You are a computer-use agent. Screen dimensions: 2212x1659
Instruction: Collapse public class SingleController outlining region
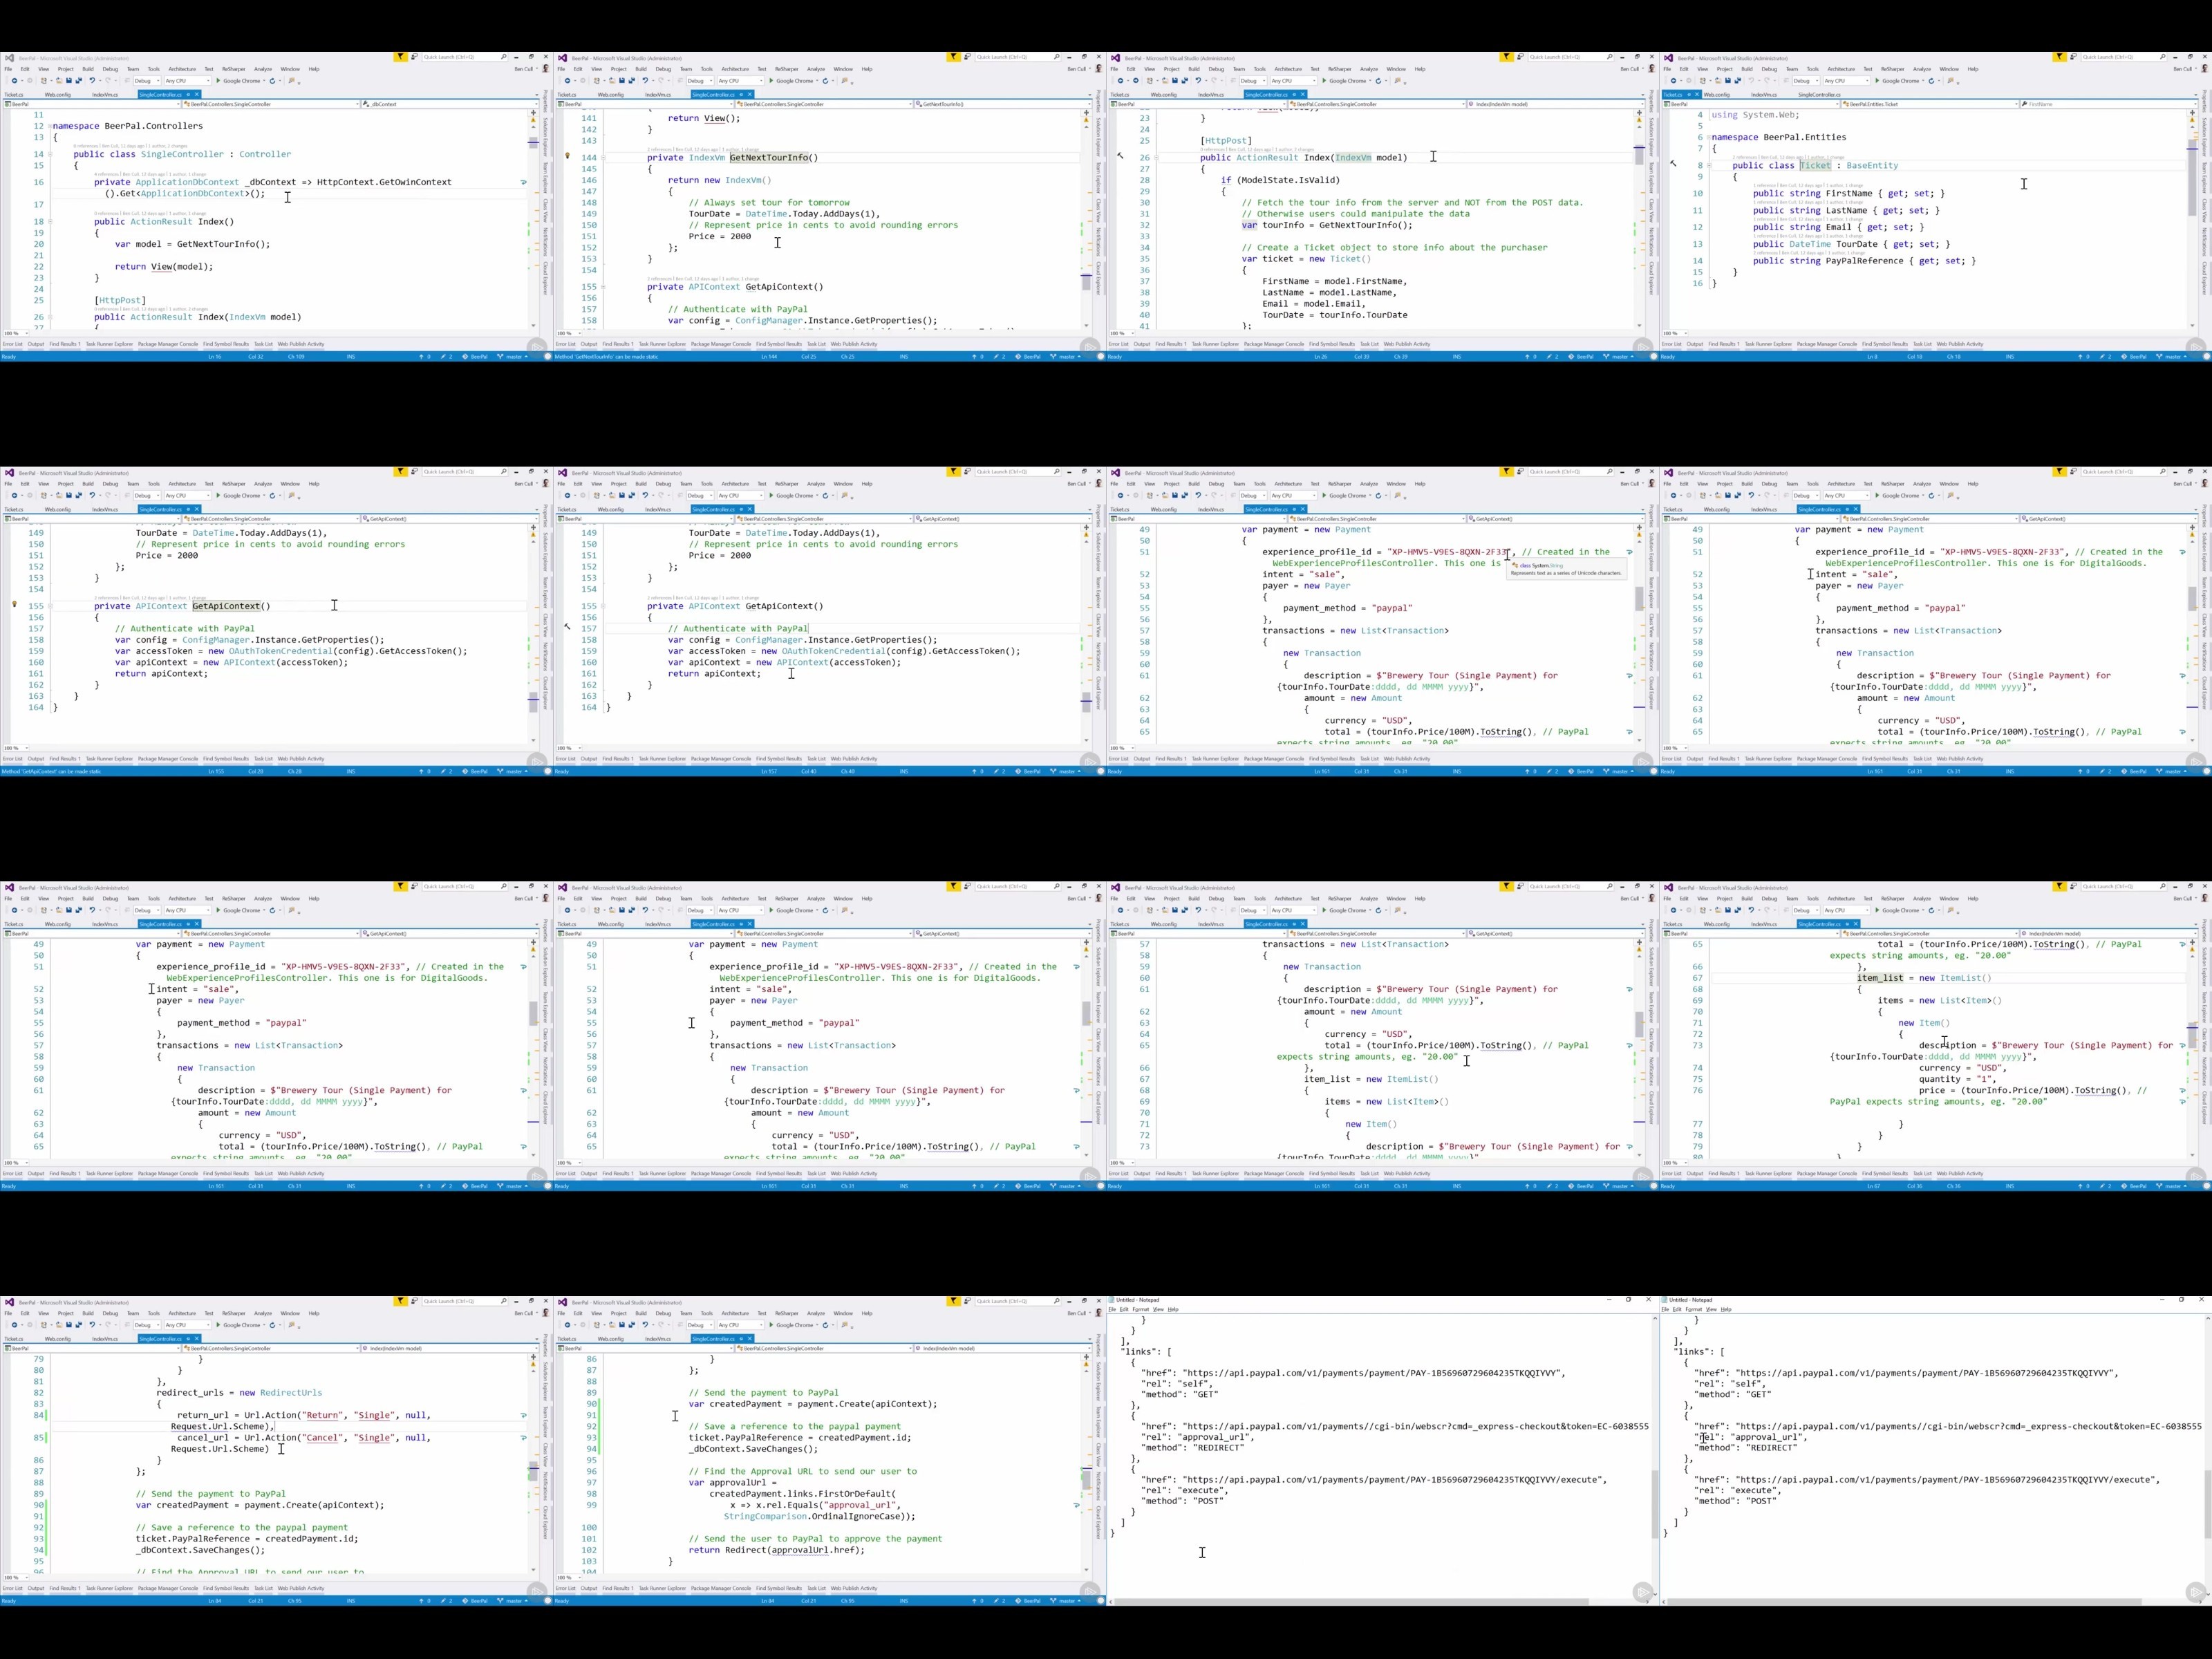pyautogui.click(x=50, y=154)
